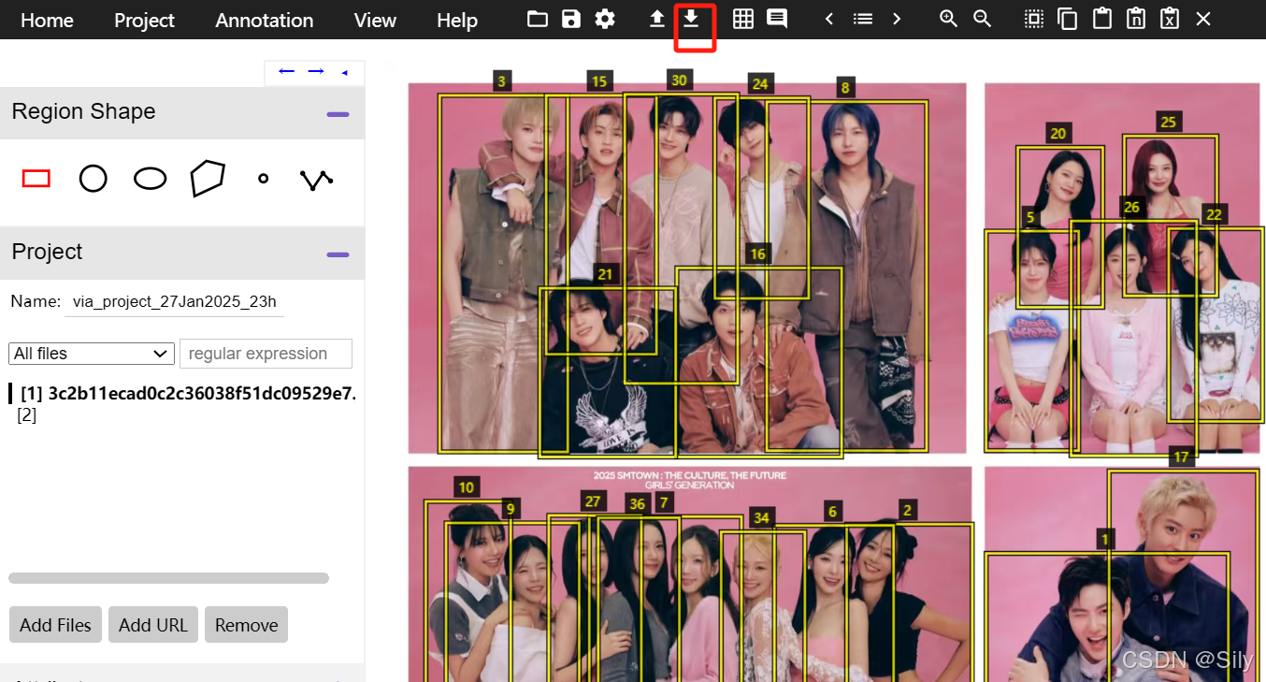Paste into multiple images with the clipboard 'n' icon
The image size is (1266, 682).
[1136, 19]
